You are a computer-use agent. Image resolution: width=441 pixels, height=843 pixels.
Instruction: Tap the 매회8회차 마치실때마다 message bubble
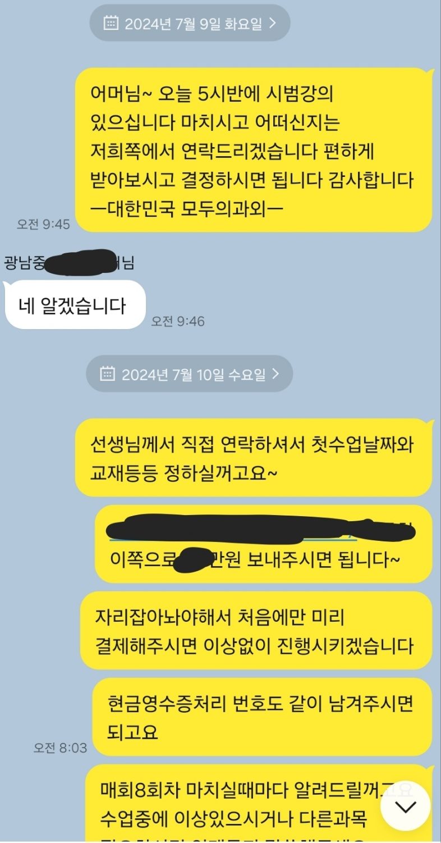pos(259,804)
